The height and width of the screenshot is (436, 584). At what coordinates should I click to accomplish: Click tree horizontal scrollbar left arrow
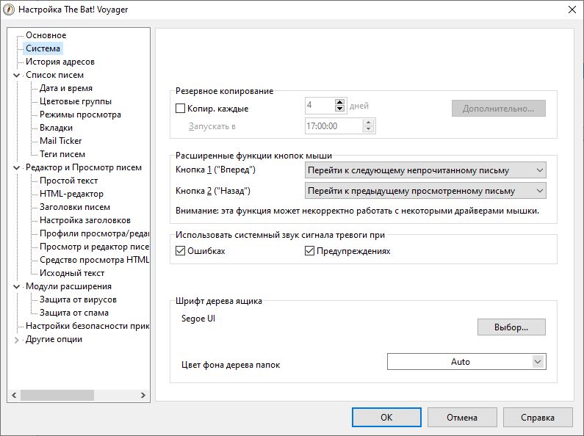point(14,395)
